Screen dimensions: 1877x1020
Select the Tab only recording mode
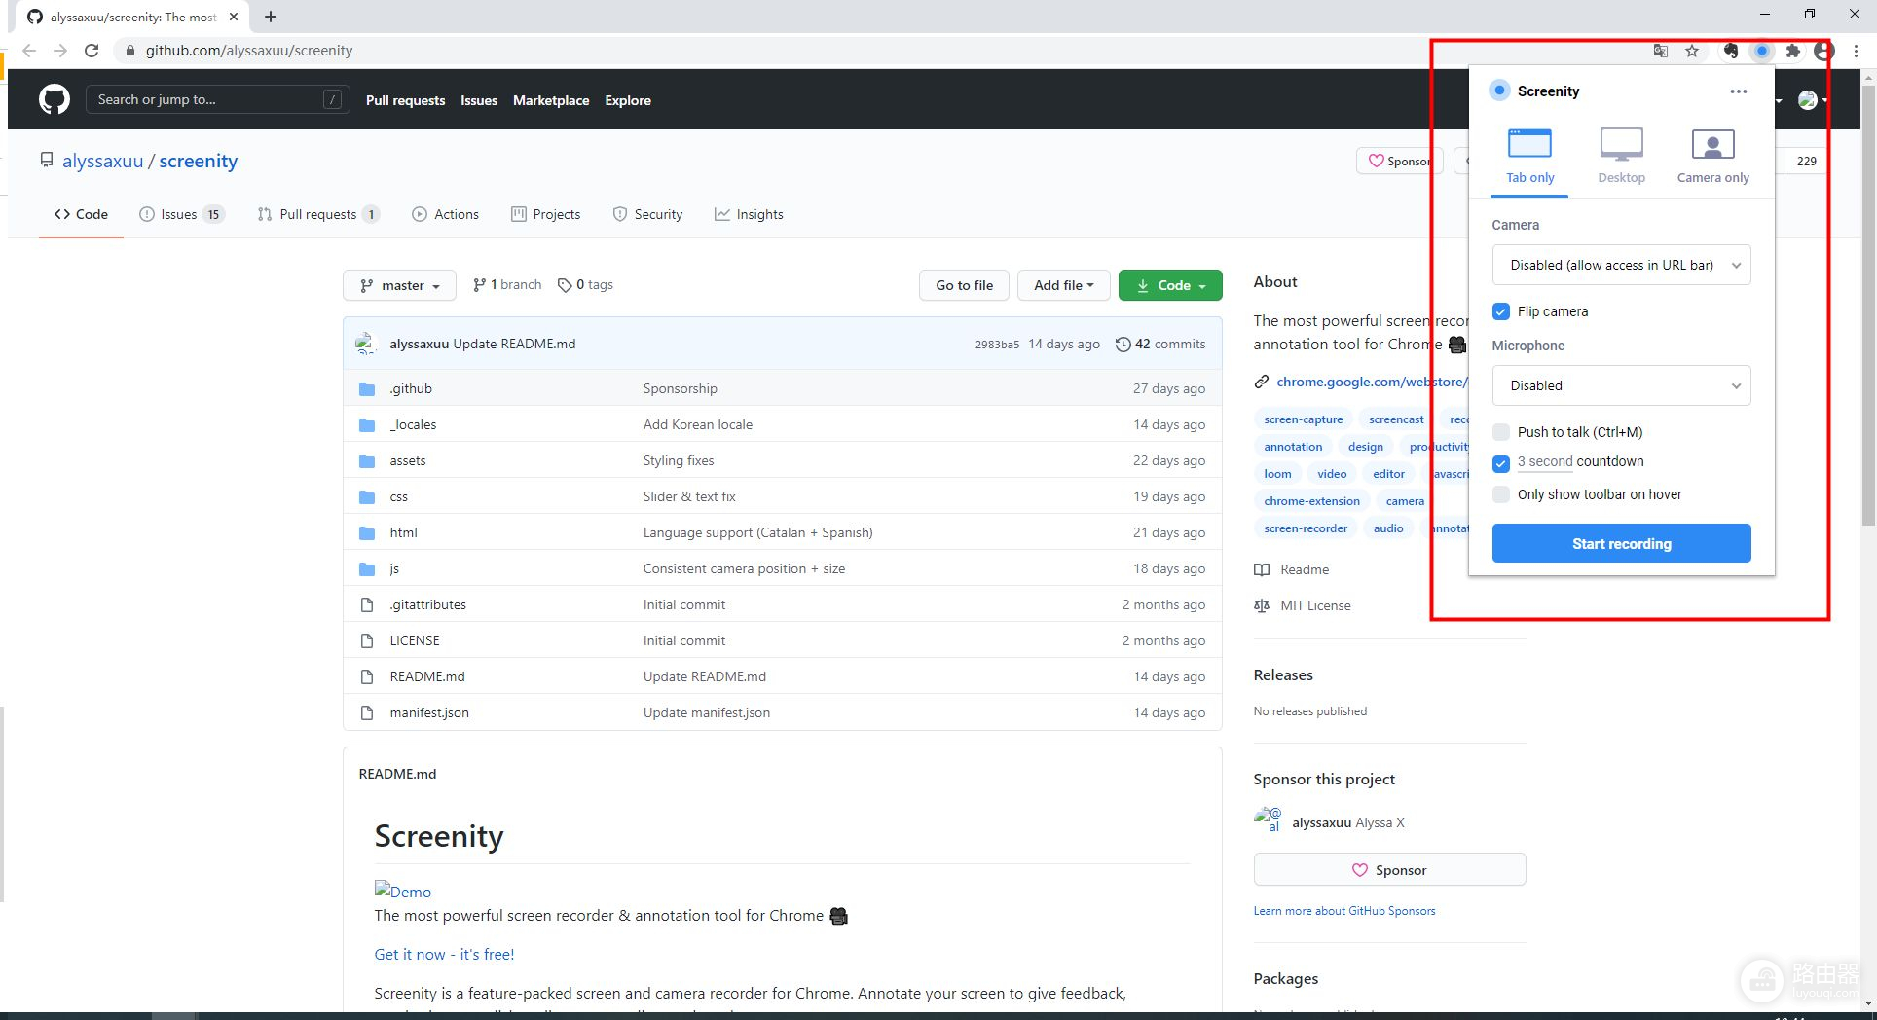pyautogui.click(x=1529, y=156)
